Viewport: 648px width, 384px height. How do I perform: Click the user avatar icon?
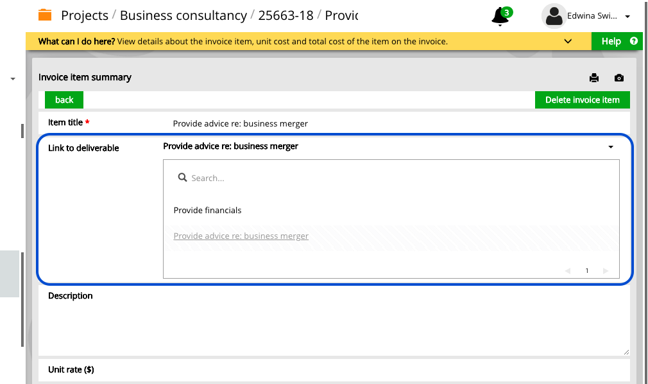click(554, 16)
